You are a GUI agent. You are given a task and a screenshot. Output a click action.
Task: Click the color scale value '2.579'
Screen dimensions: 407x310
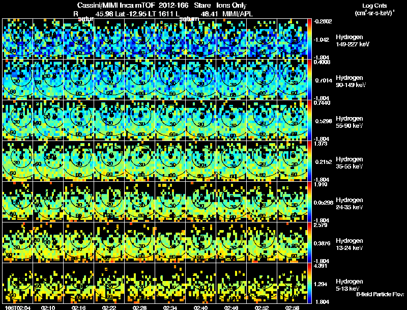(x=321, y=225)
